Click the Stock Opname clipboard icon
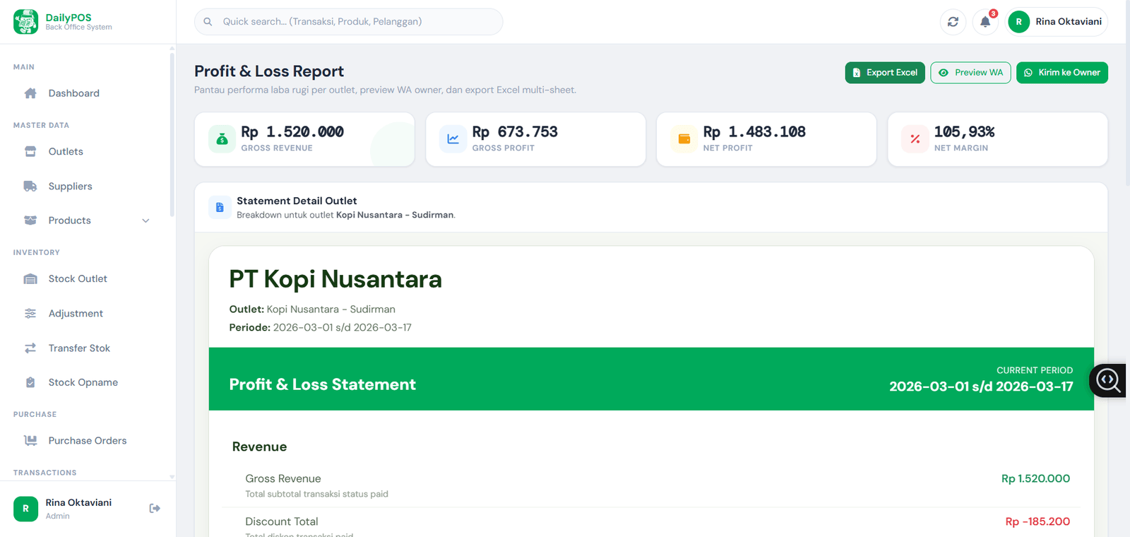The height and width of the screenshot is (537, 1130). tap(30, 382)
